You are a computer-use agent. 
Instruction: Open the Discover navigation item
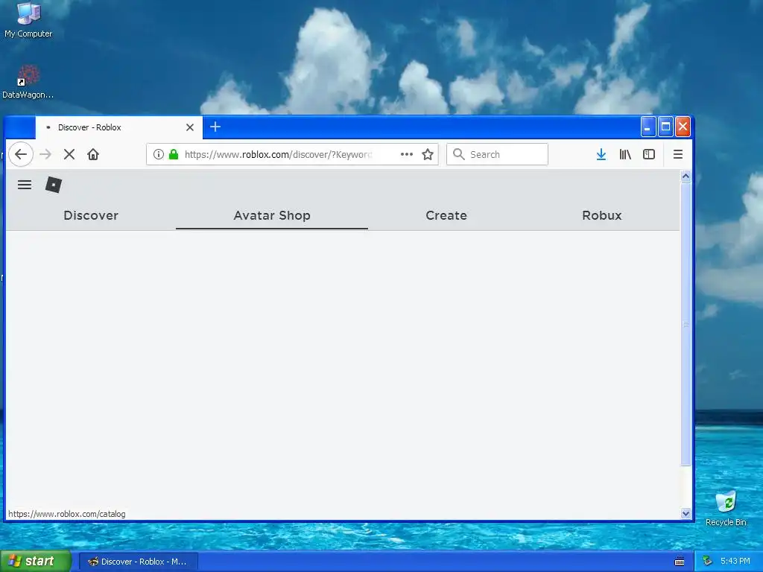pos(91,215)
